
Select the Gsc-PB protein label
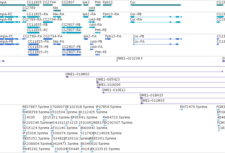pos(139,36)
